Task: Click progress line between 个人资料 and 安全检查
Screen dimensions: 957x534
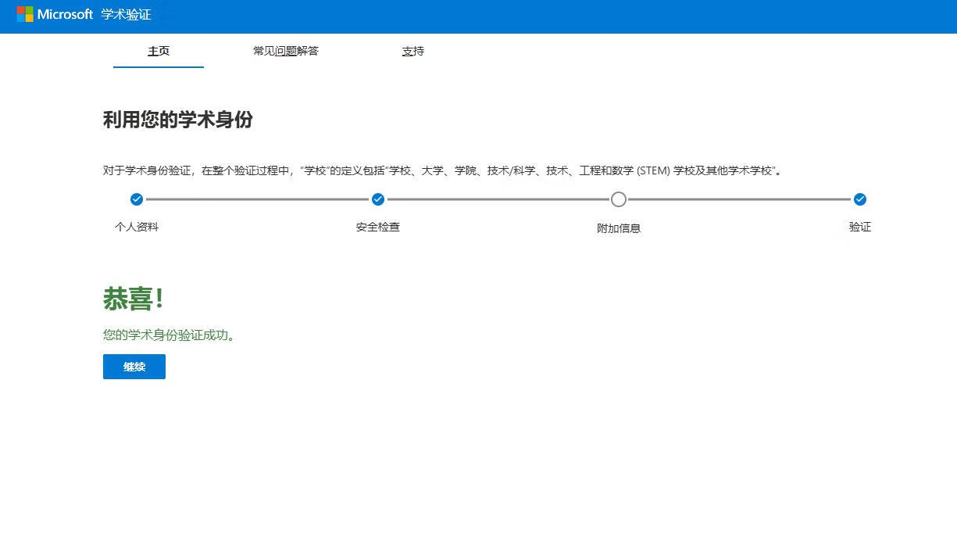Action: pyautogui.click(x=257, y=199)
